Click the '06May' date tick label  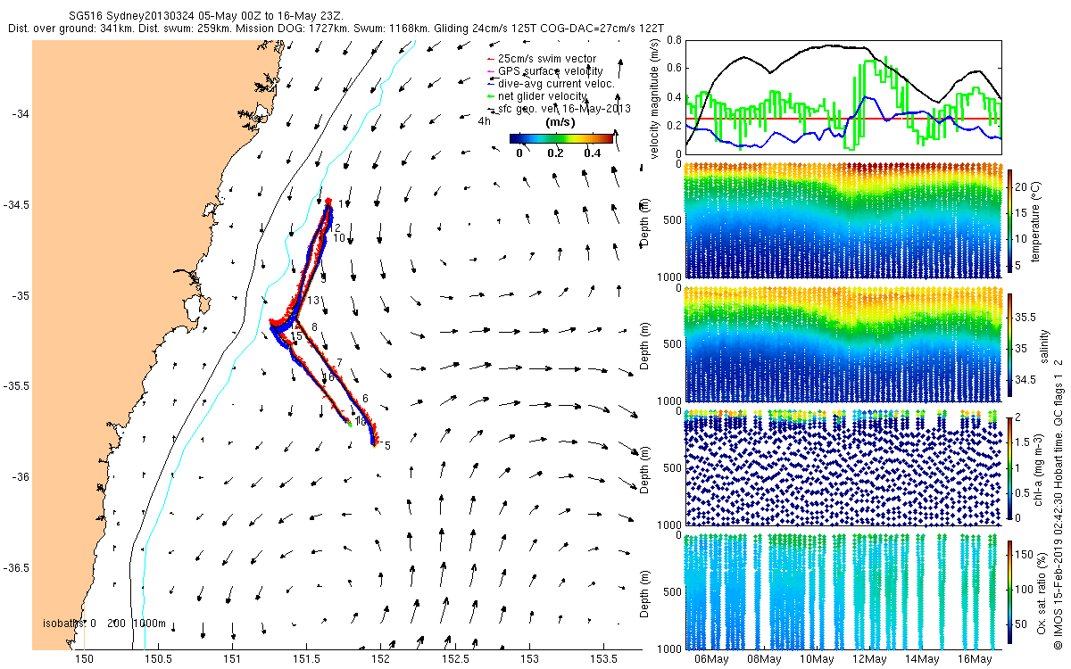pos(712,659)
